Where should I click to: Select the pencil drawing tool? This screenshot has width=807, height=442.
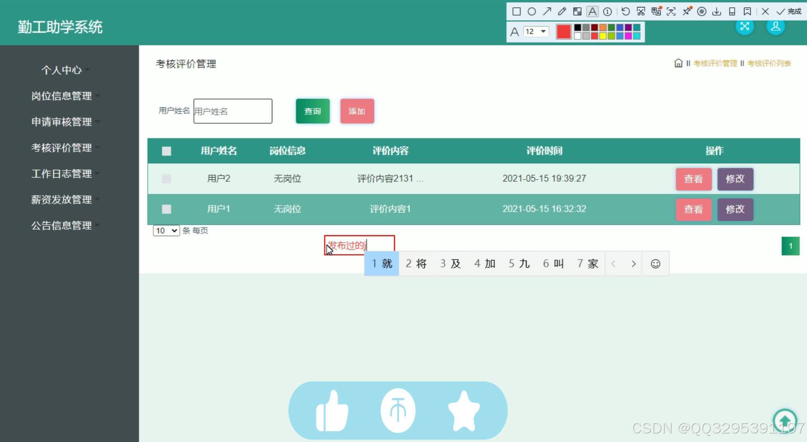[x=562, y=11]
